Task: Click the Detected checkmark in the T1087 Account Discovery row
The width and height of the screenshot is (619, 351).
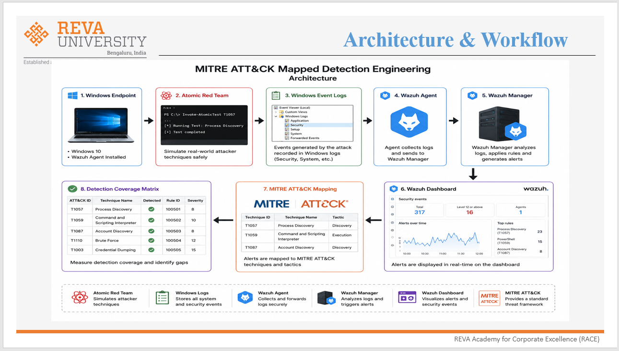Action: (x=151, y=231)
